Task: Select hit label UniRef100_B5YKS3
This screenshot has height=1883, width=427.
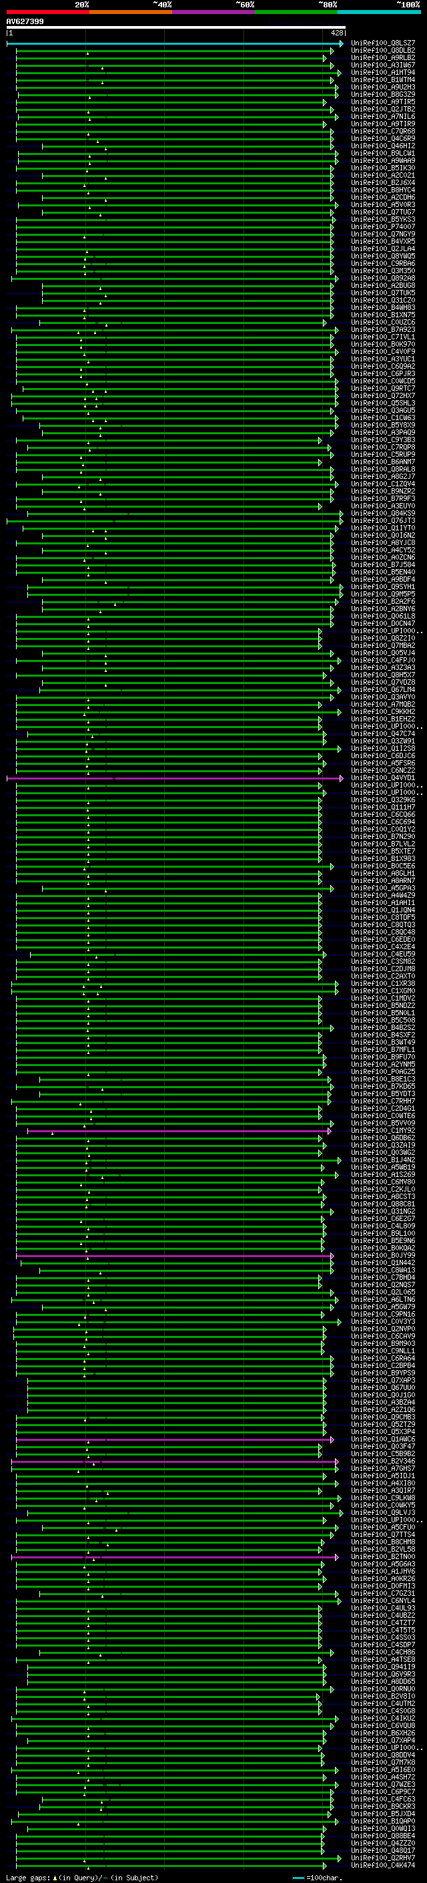Action: 383,219
